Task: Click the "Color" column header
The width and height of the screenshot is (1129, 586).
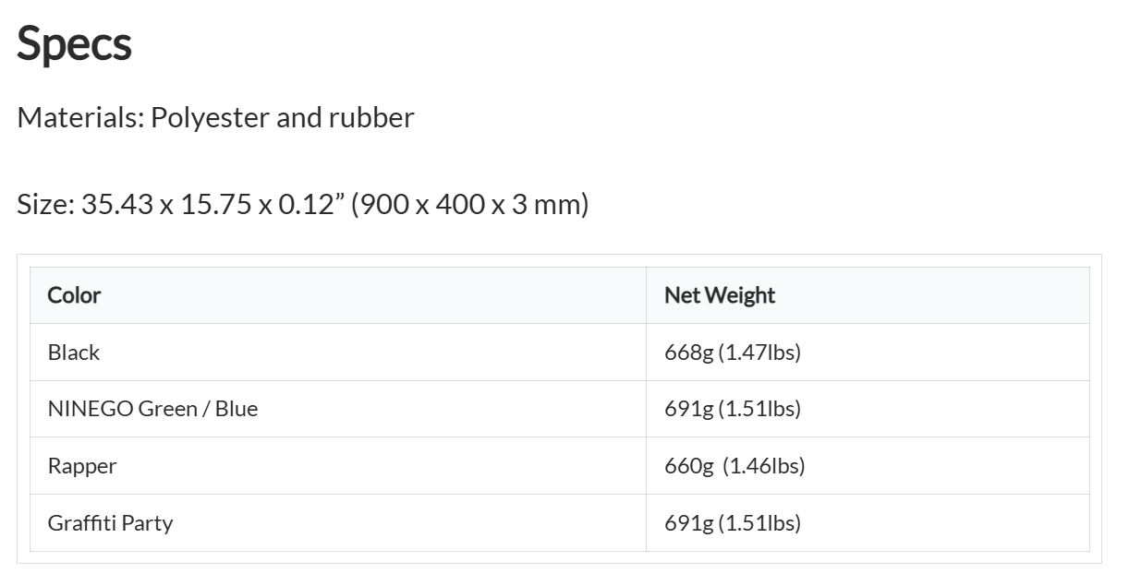Action: (x=74, y=295)
